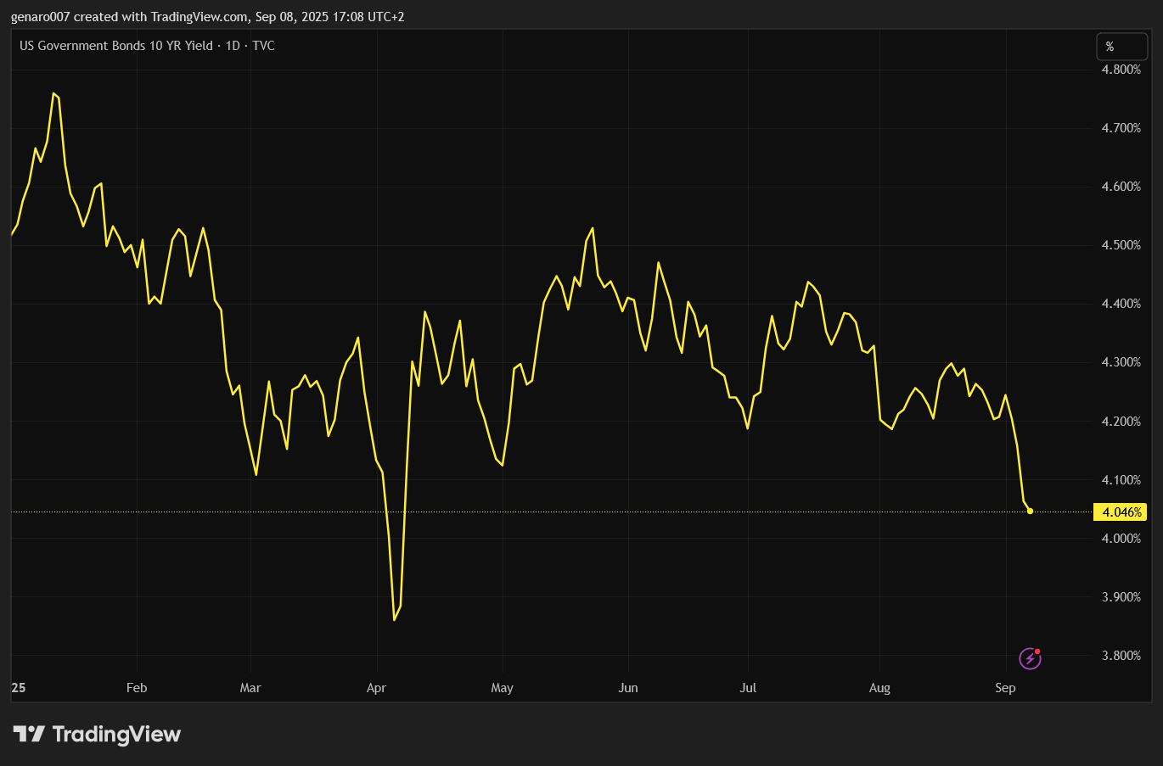This screenshot has width=1163, height=766.
Task: Click the last data point dot
Action: pyautogui.click(x=1030, y=511)
